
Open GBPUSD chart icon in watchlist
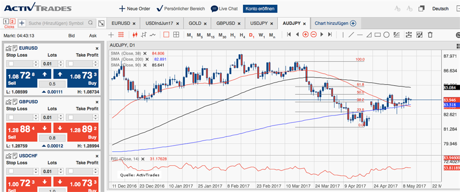pyautogui.click(x=8, y=102)
